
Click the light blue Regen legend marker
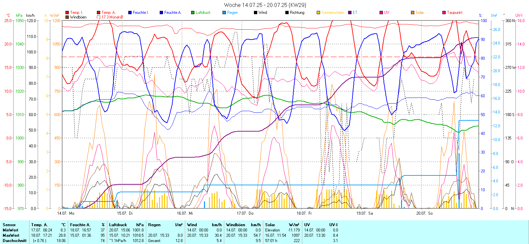[224, 13]
